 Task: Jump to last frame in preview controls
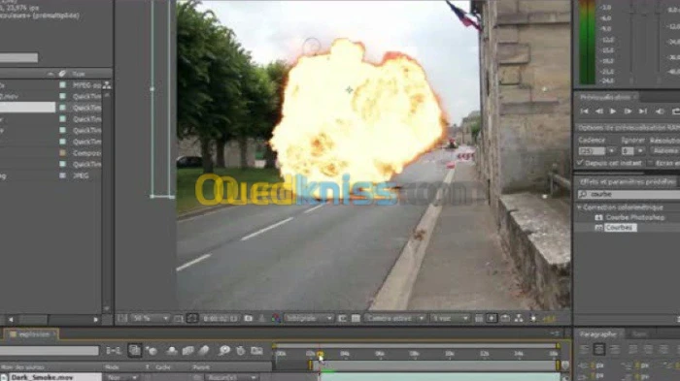pos(643,111)
